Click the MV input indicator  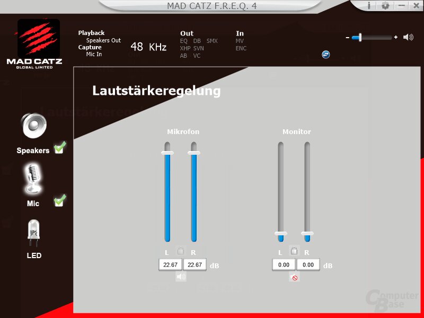240,41
